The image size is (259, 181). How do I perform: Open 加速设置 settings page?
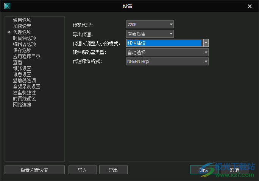(22, 26)
